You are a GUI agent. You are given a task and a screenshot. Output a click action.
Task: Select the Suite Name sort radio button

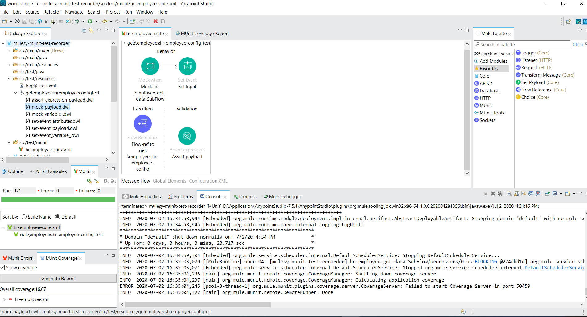[x=24, y=217]
